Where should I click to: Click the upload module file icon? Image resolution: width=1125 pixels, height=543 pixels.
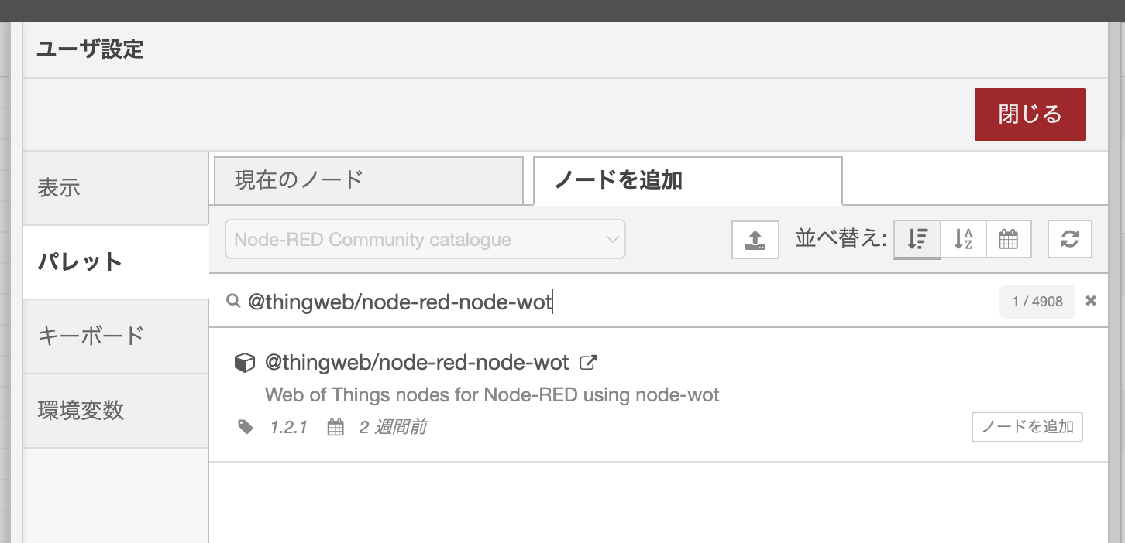click(755, 240)
